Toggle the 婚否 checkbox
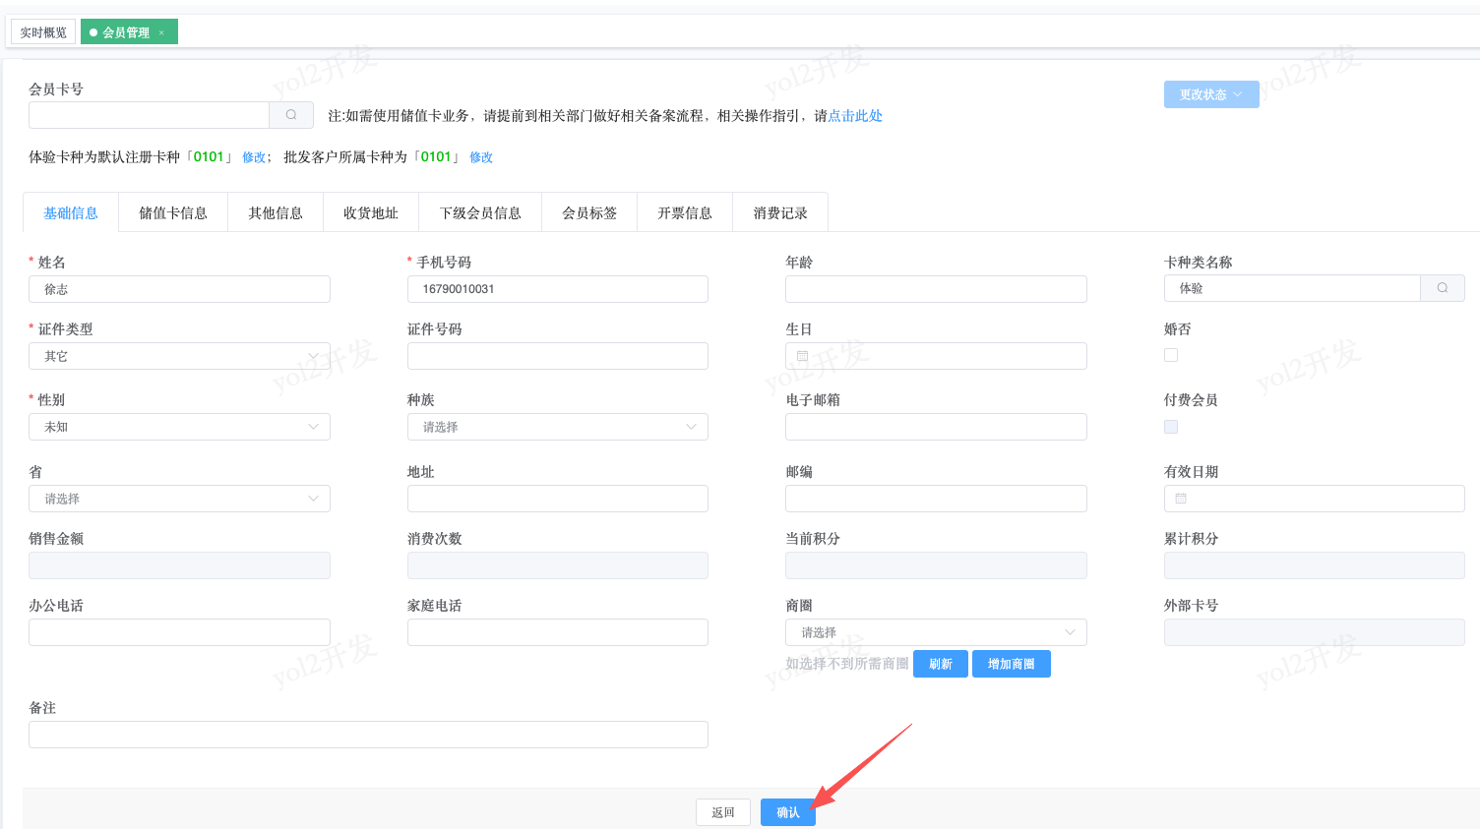 coord(1171,355)
